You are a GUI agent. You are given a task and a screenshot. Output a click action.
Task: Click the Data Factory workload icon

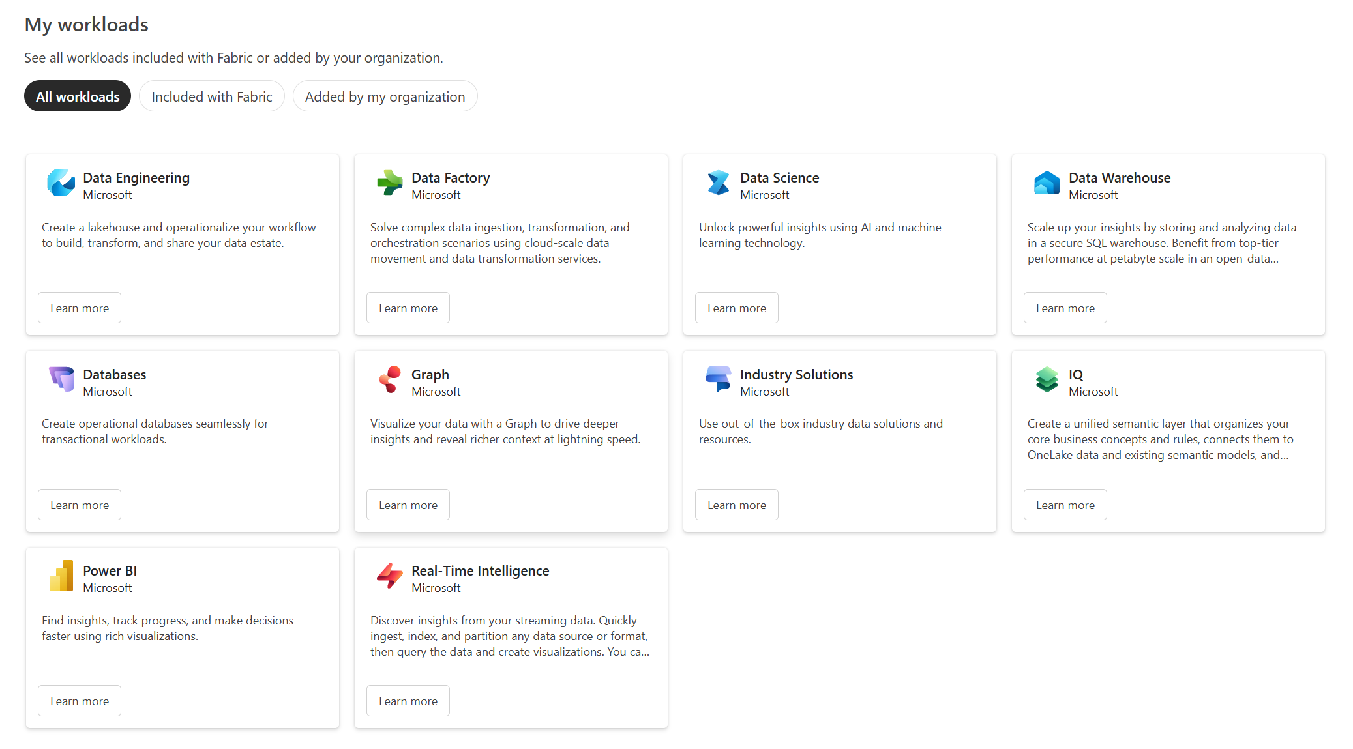coord(390,183)
